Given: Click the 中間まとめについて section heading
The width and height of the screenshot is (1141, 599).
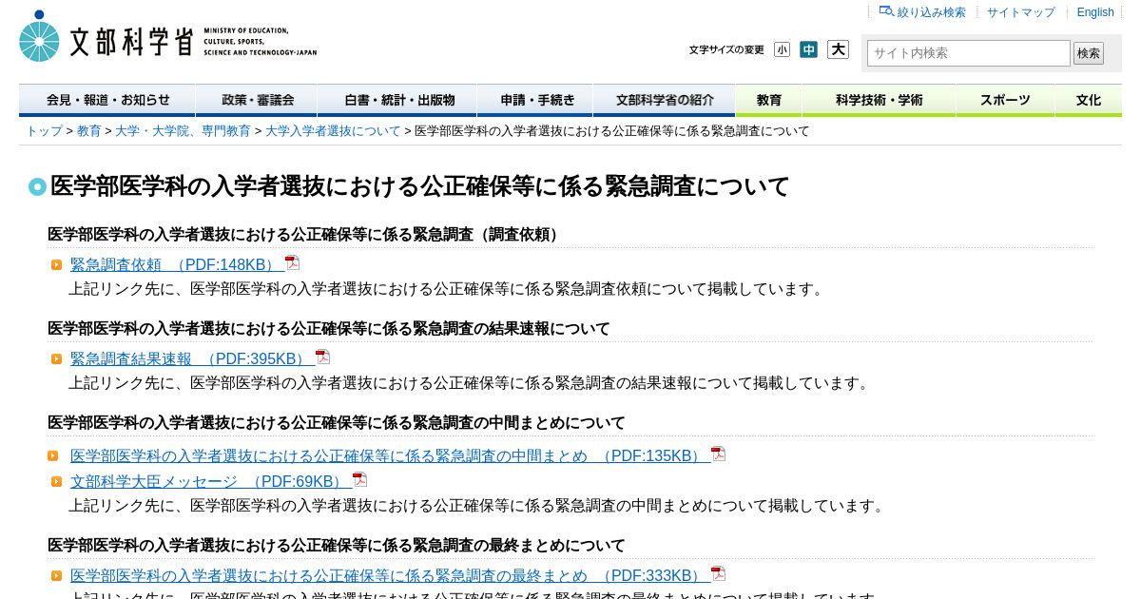Looking at the screenshot, I should point(337,423).
